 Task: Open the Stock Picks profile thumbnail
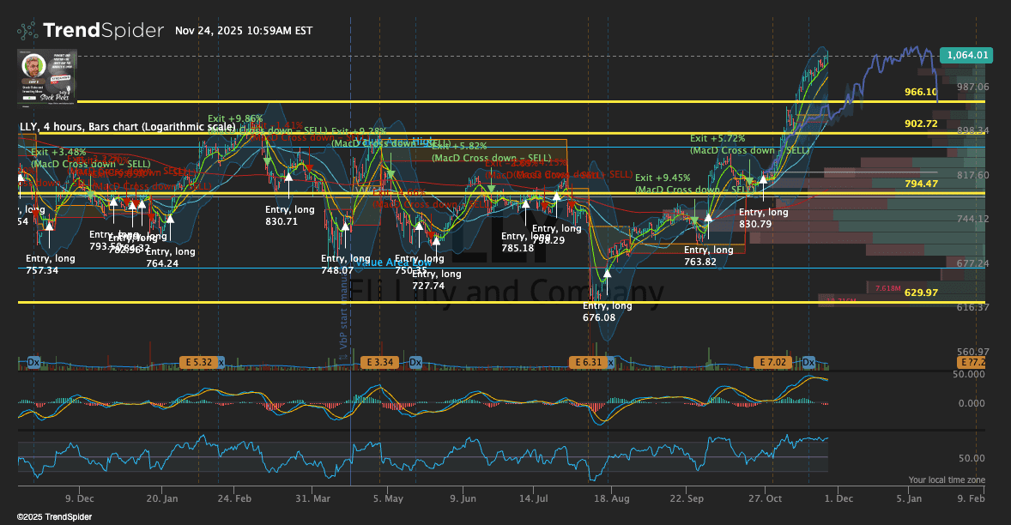pos(48,76)
